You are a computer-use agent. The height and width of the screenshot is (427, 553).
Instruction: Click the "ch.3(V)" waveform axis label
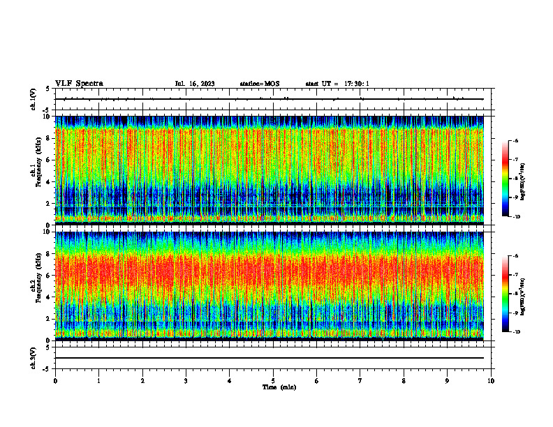34,358
